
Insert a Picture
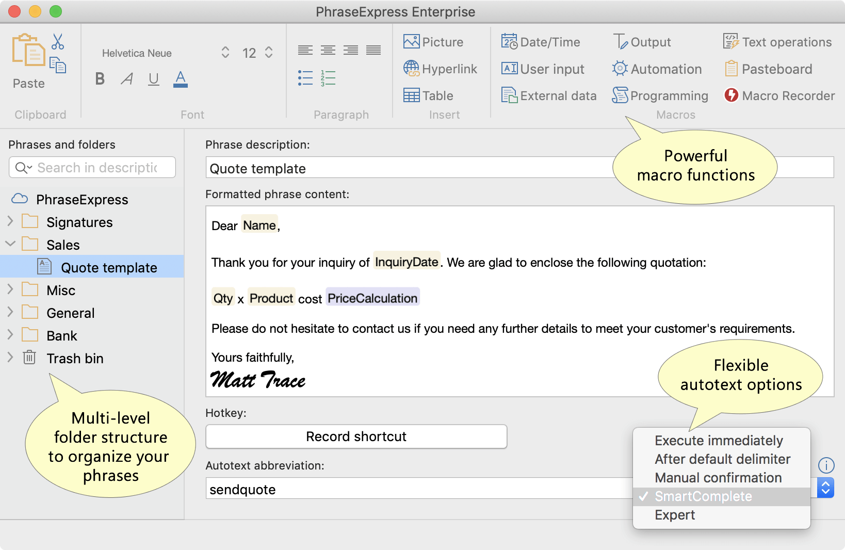point(433,42)
